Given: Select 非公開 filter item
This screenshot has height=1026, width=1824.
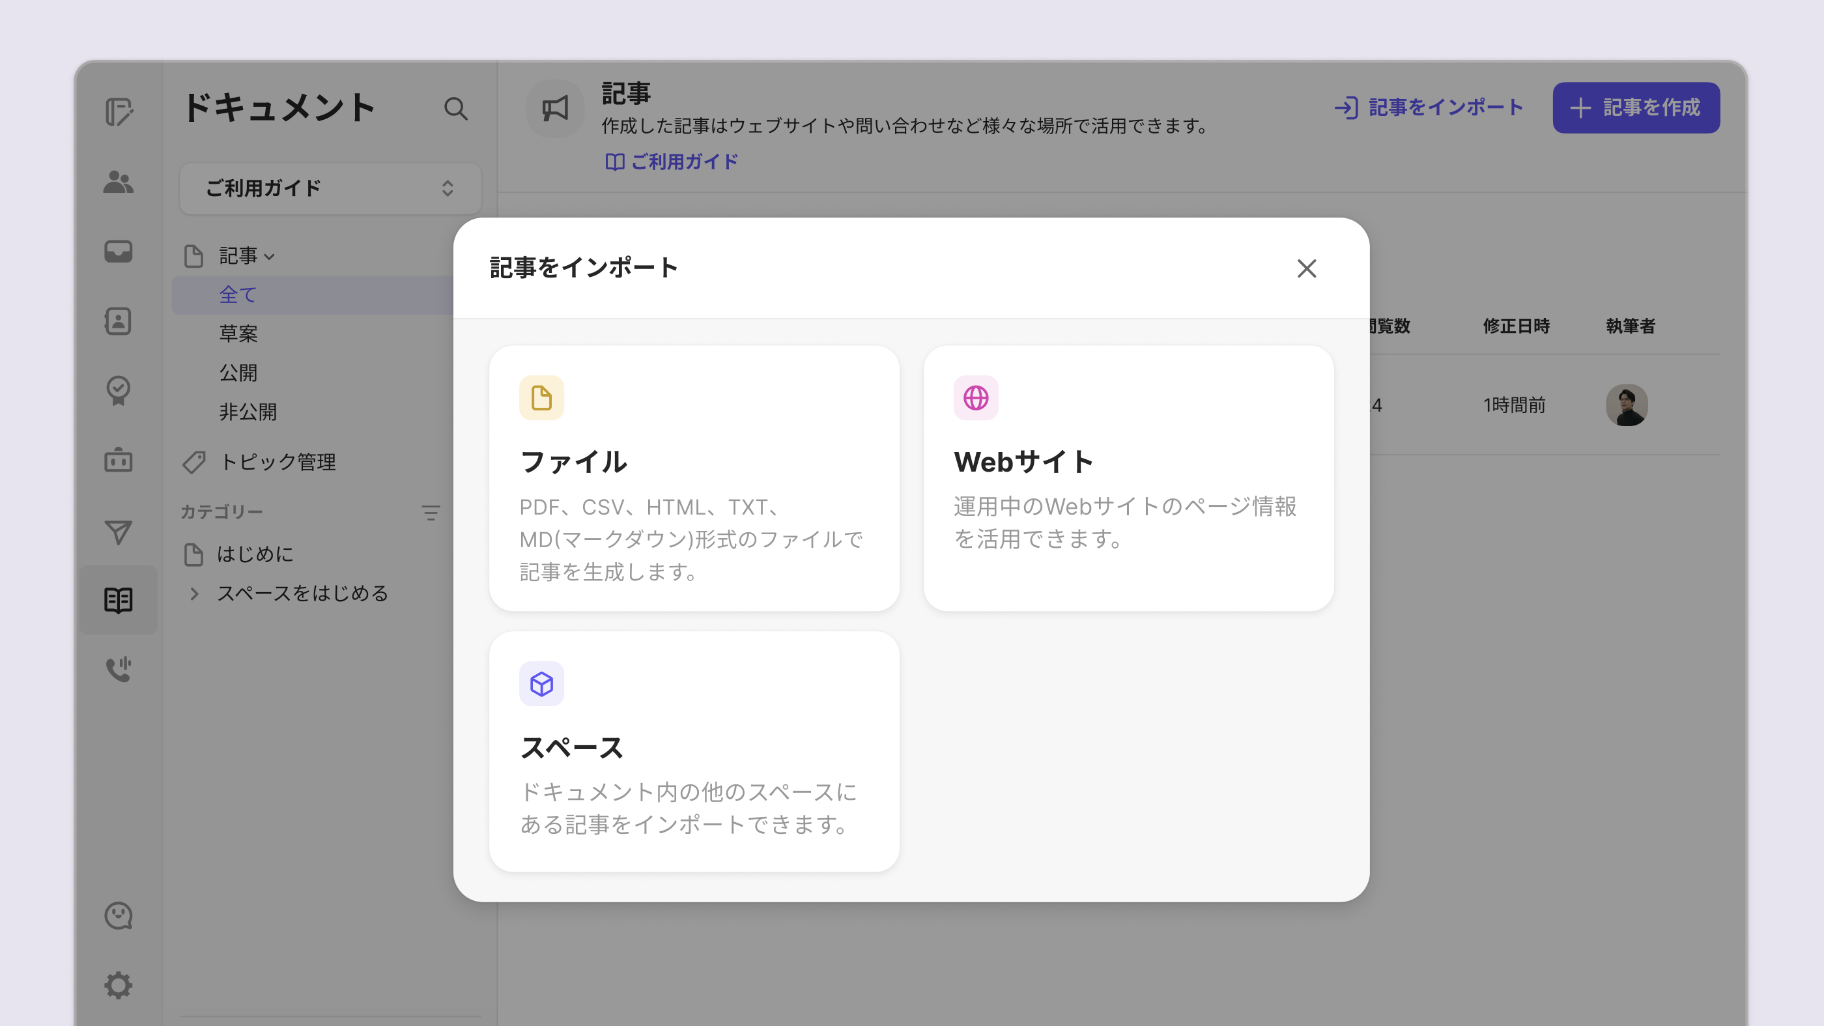Looking at the screenshot, I should pos(248,412).
